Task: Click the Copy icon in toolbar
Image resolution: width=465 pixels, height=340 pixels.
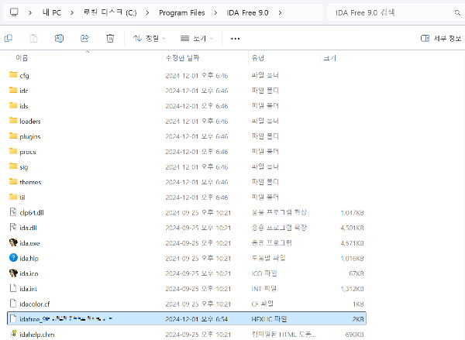Action: (9, 38)
